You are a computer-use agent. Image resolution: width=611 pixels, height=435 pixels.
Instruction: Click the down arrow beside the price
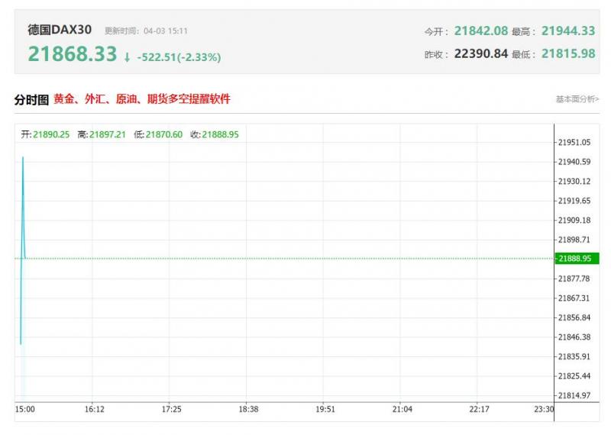[x=127, y=57]
